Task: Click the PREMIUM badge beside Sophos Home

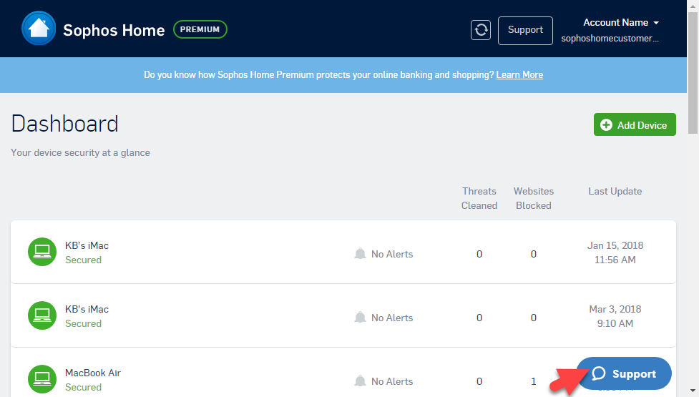Action: 200,30
